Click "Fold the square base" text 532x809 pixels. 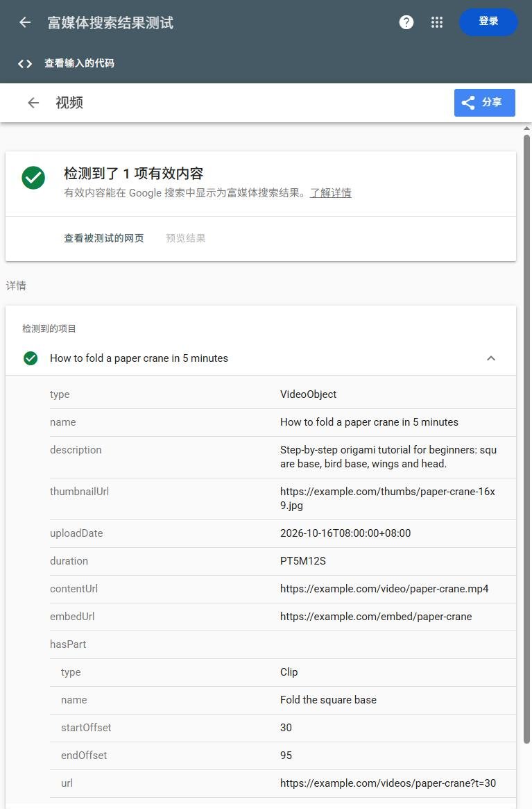coord(328,700)
